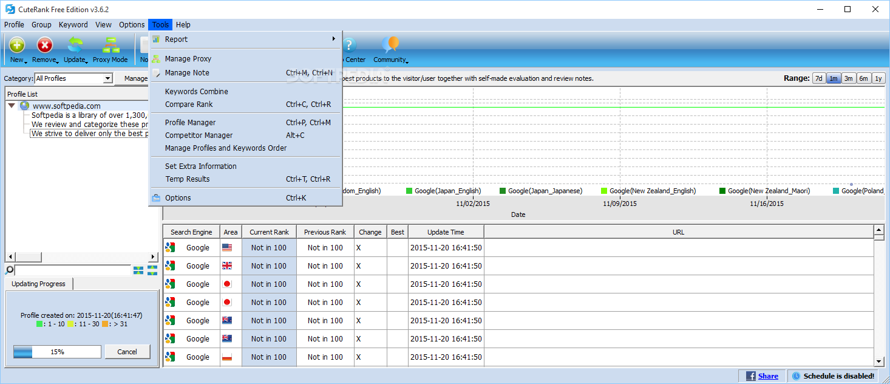Click the green New profile icon
The image size is (890, 384).
point(16,44)
